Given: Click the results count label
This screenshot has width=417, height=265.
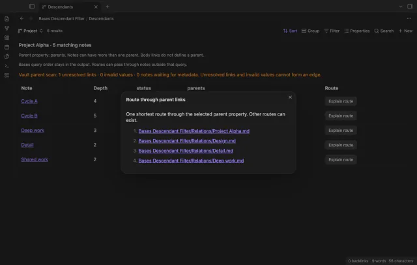Looking at the screenshot, I should pos(55,31).
